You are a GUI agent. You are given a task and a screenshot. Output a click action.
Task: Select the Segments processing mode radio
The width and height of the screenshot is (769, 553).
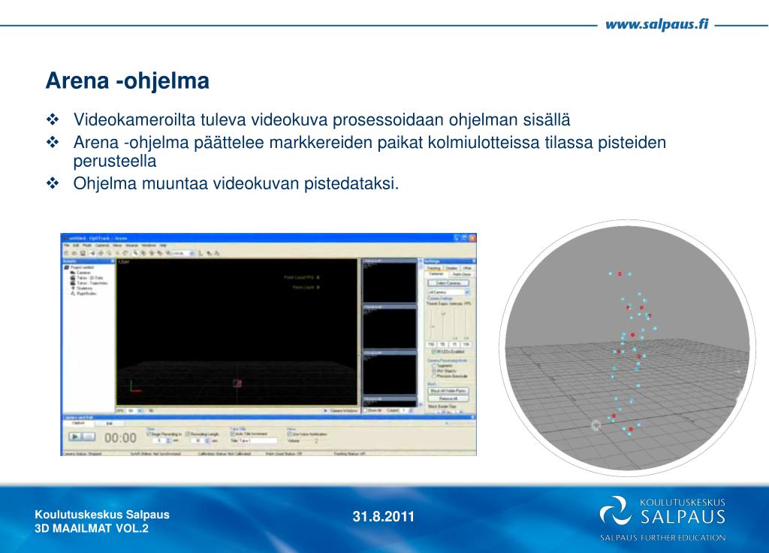434,366
